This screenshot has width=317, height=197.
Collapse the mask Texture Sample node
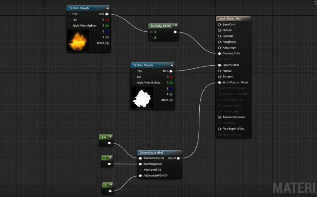(172, 65)
